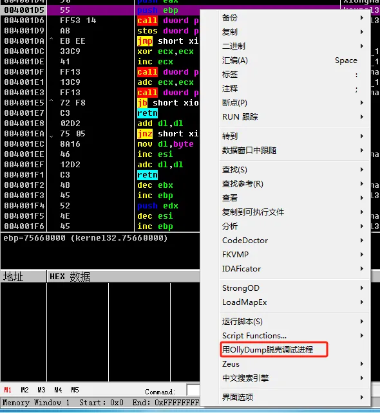
Task: Open 分析 submenu
Action: coord(293,226)
